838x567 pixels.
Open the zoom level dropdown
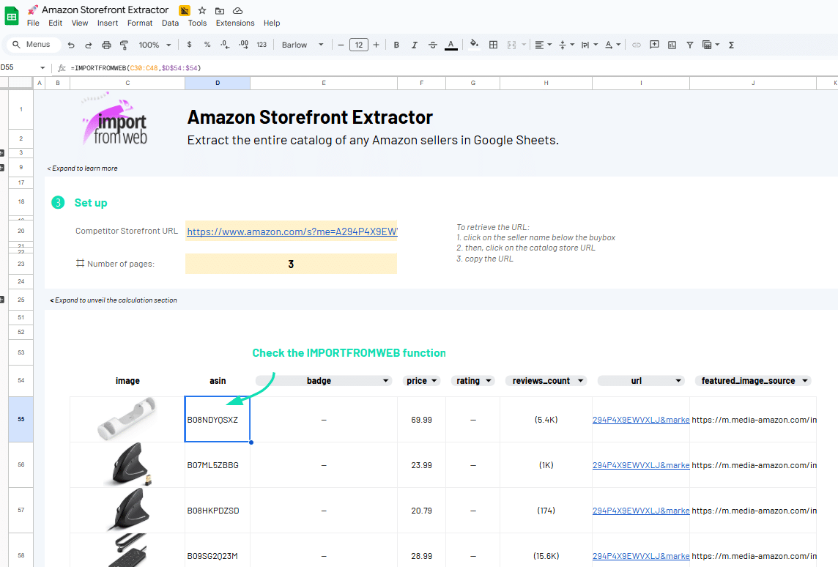(155, 45)
